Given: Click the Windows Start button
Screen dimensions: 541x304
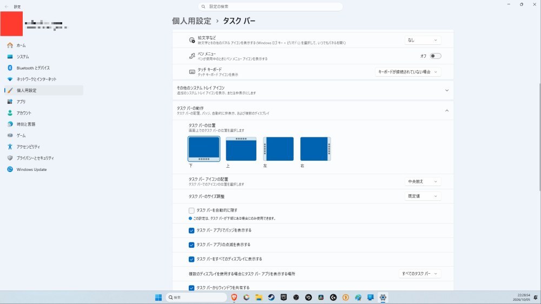Looking at the screenshot, I should pos(159,298).
